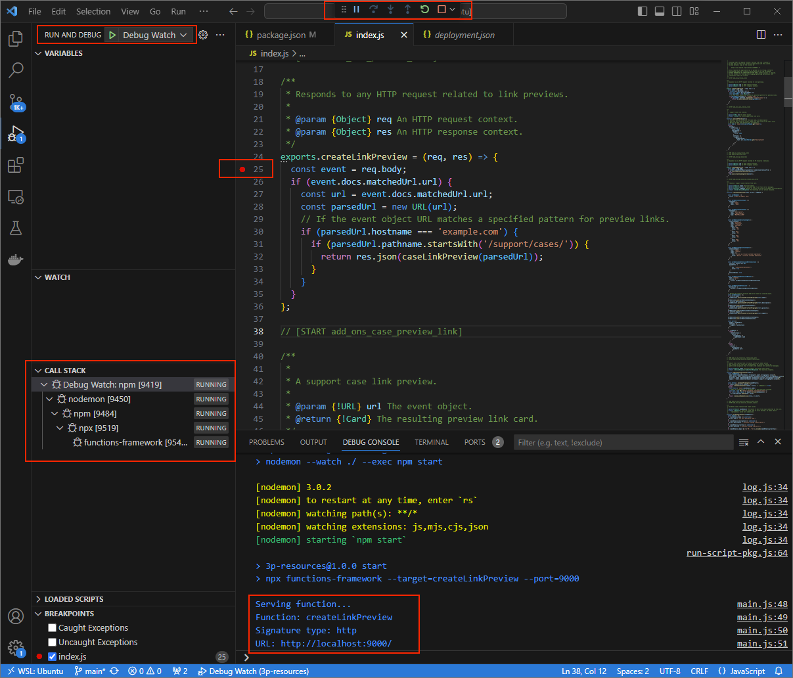
Task: Open the Explorer view in activity bar
Action: click(x=16, y=39)
